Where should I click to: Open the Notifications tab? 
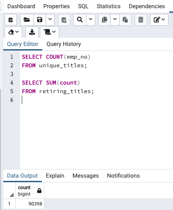point(123,176)
